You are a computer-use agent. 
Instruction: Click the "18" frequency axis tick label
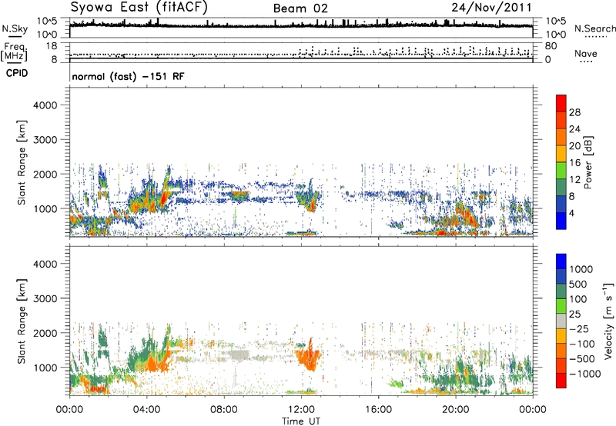coord(52,46)
